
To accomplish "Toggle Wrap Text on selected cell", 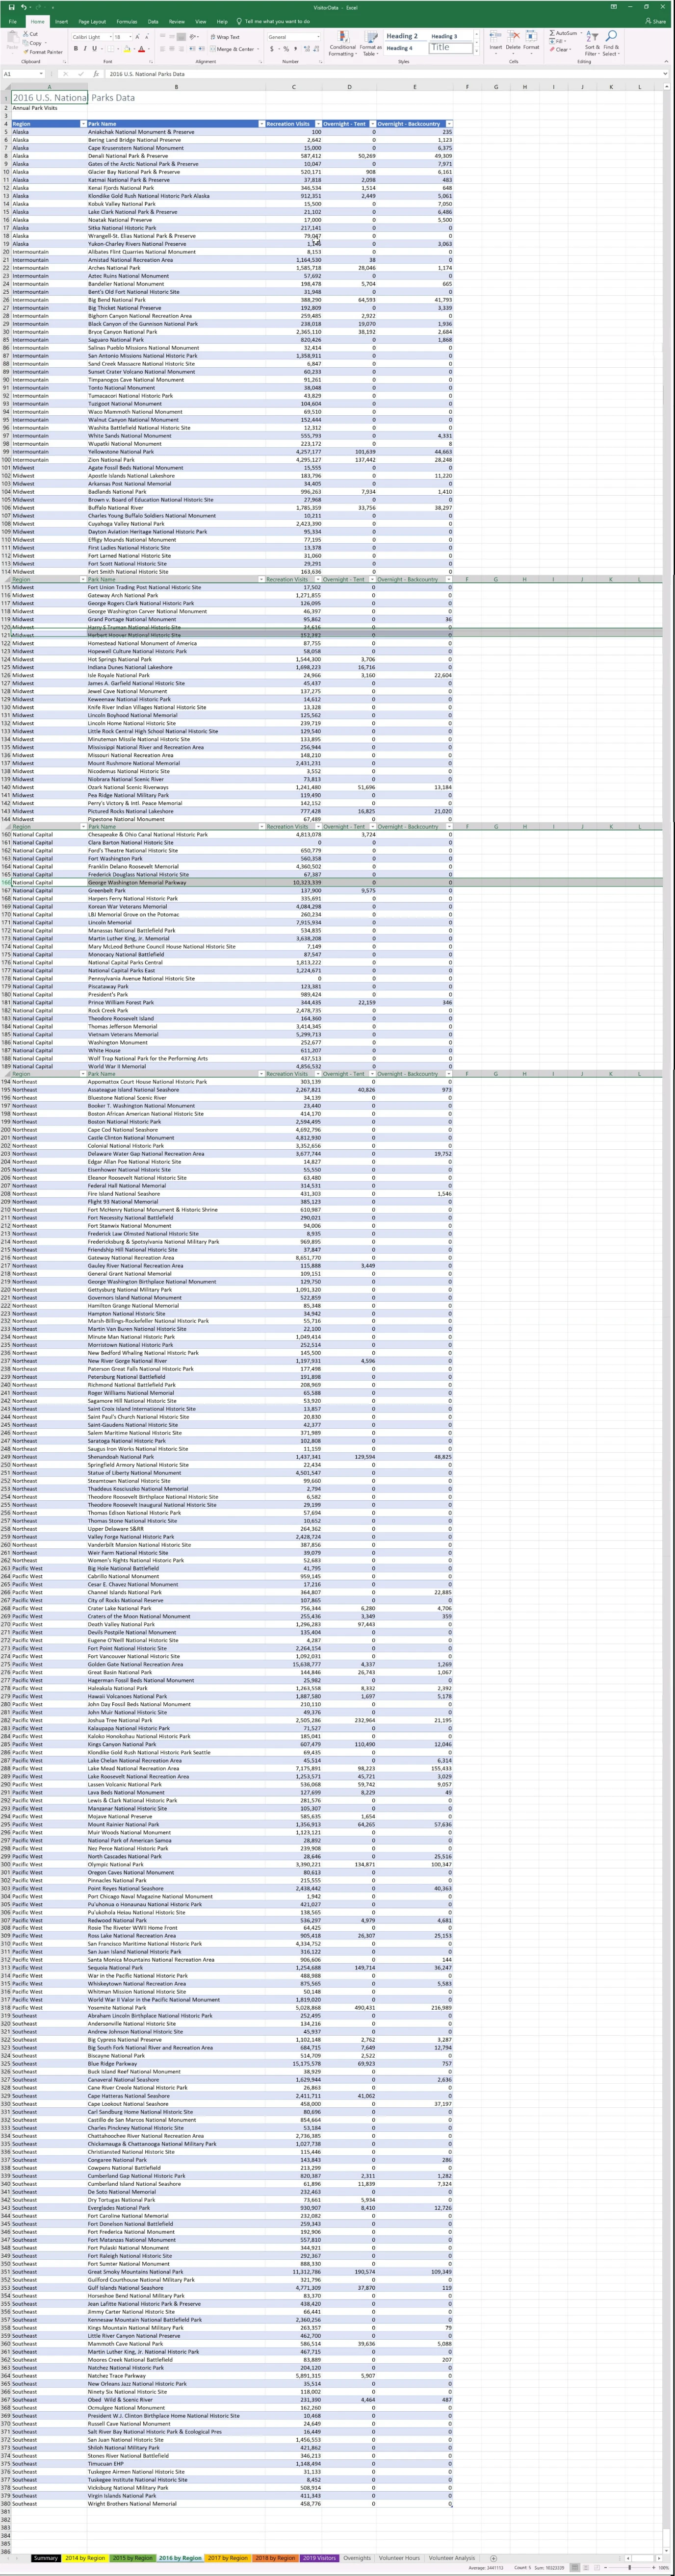I will 225,37.
